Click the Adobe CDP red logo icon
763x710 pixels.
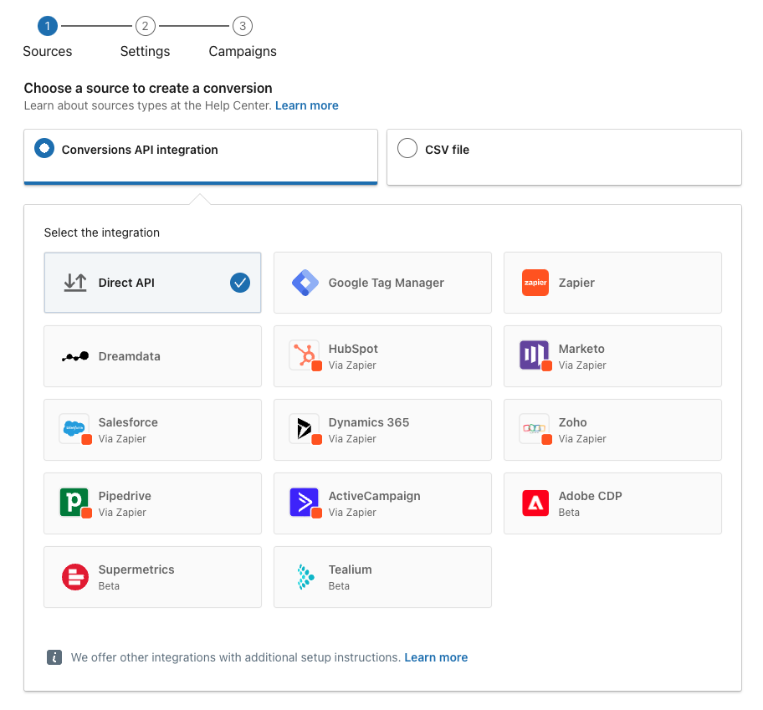tap(535, 503)
